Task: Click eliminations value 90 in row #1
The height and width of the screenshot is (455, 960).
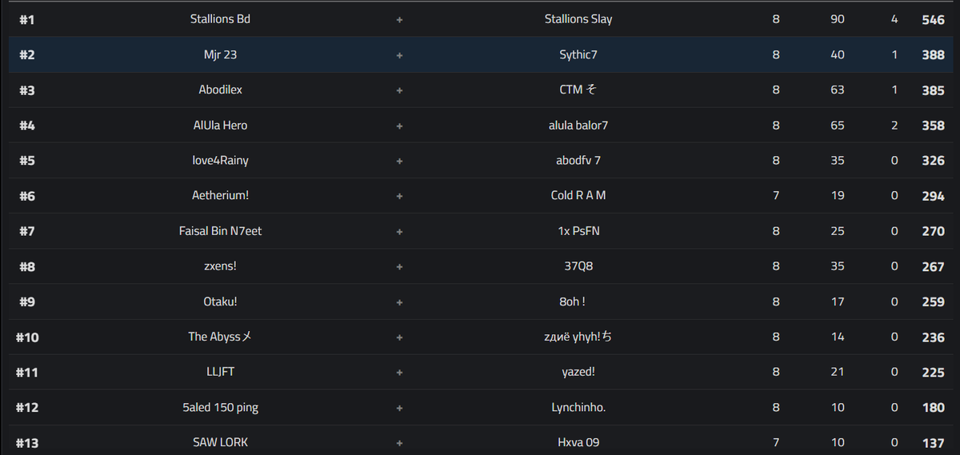Action: click(838, 19)
